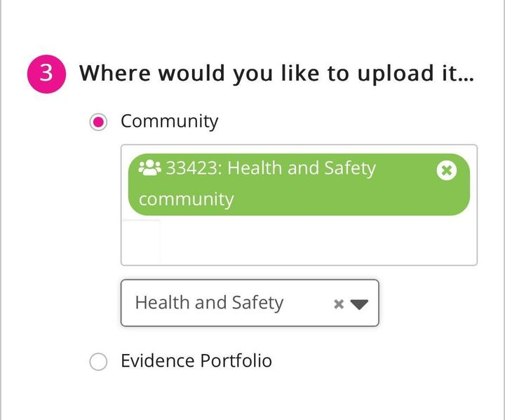Click the Evidence Portfolio label text
Image resolution: width=505 pixels, height=420 pixels.
pos(196,361)
